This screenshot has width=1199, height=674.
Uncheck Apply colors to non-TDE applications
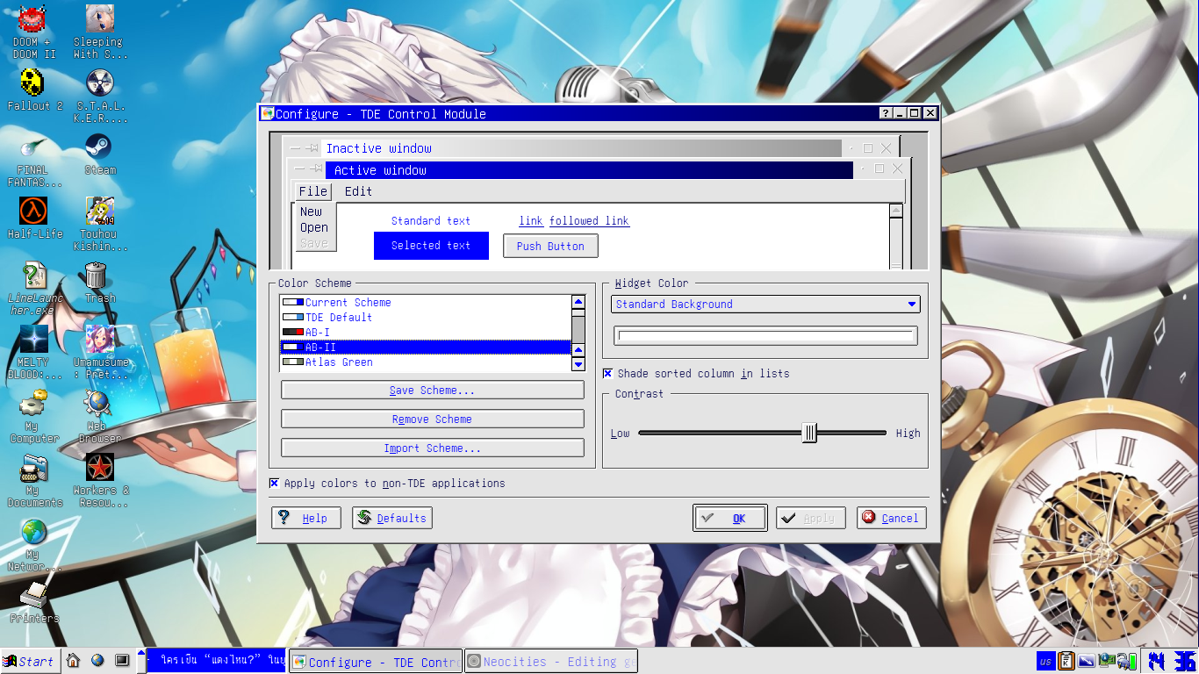tap(275, 484)
